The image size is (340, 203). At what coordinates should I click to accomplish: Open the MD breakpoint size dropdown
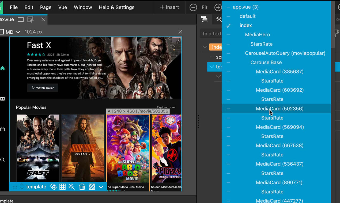[x=13, y=32]
